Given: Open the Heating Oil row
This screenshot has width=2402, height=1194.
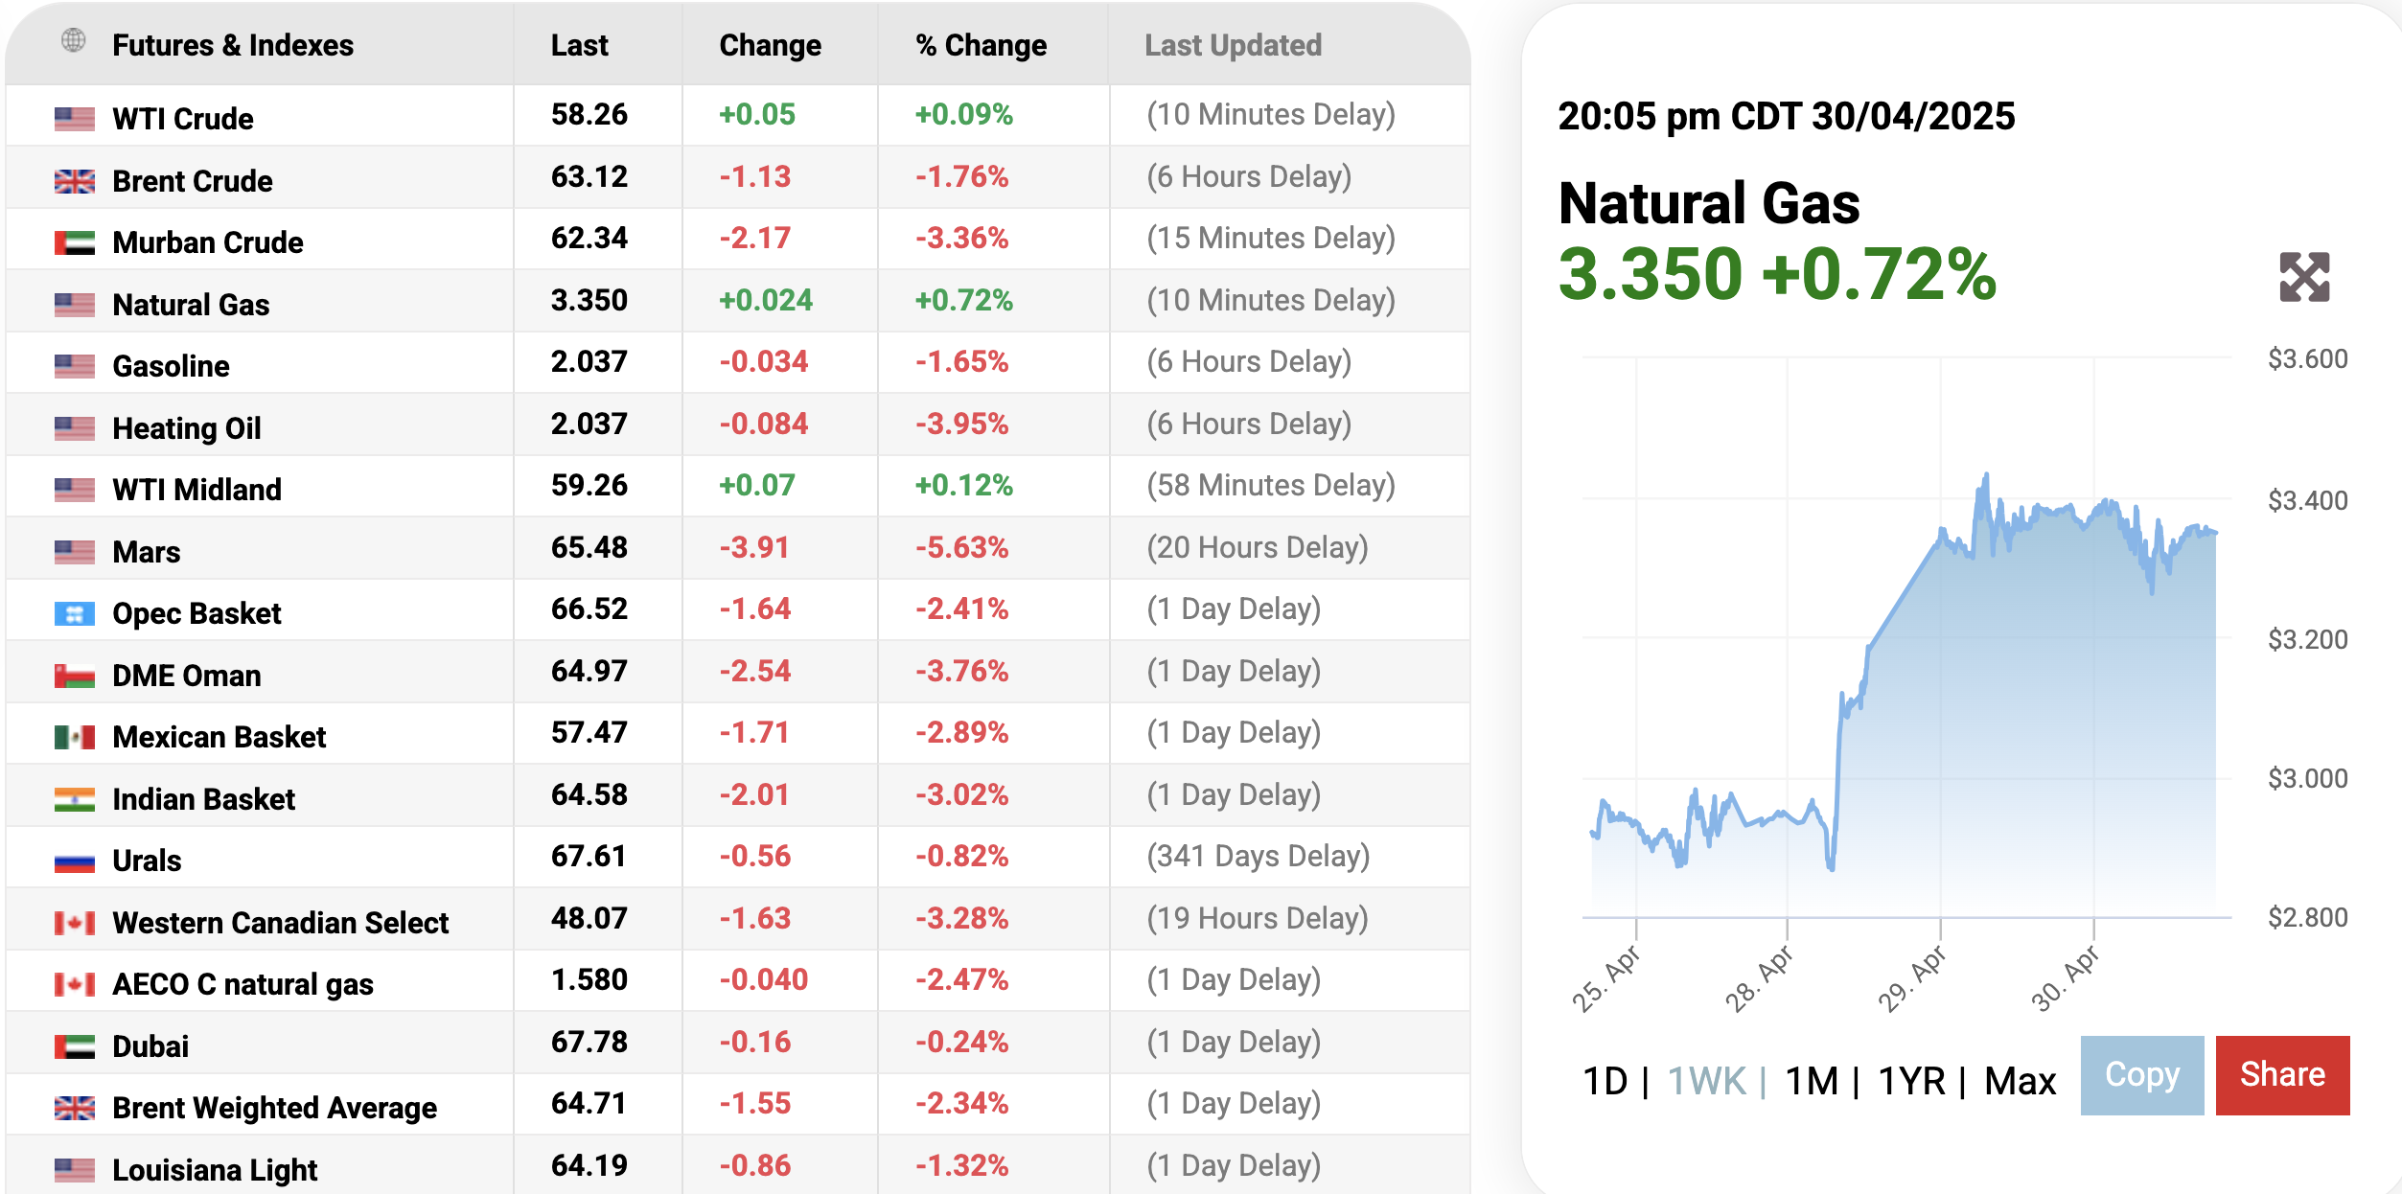Looking at the screenshot, I should [187, 428].
